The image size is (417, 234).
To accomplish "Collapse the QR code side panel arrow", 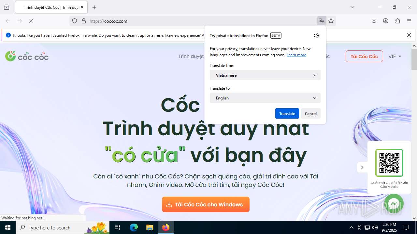I will [362, 167].
